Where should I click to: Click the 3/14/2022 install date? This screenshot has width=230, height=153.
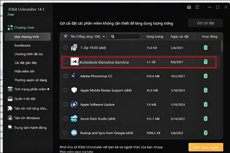click(178, 119)
